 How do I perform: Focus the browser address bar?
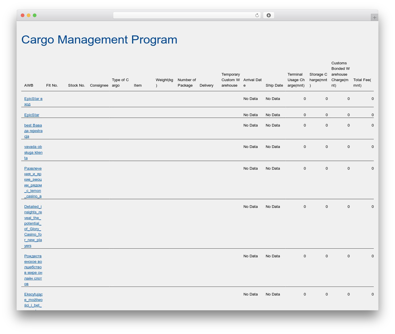point(187,15)
